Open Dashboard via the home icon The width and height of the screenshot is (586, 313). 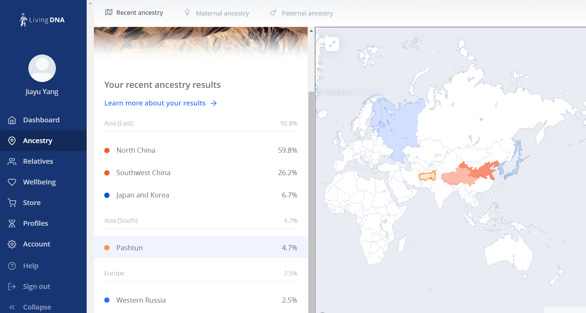click(x=12, y=120)
